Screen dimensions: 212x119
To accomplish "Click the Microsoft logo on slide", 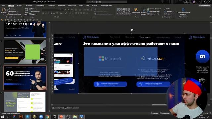I will [x=110, y=59].
